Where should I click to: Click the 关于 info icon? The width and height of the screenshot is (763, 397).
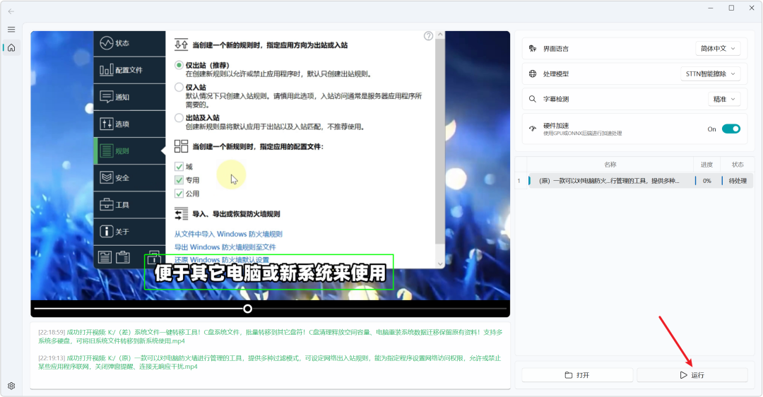pyautogui.click(x=107, y=232)
